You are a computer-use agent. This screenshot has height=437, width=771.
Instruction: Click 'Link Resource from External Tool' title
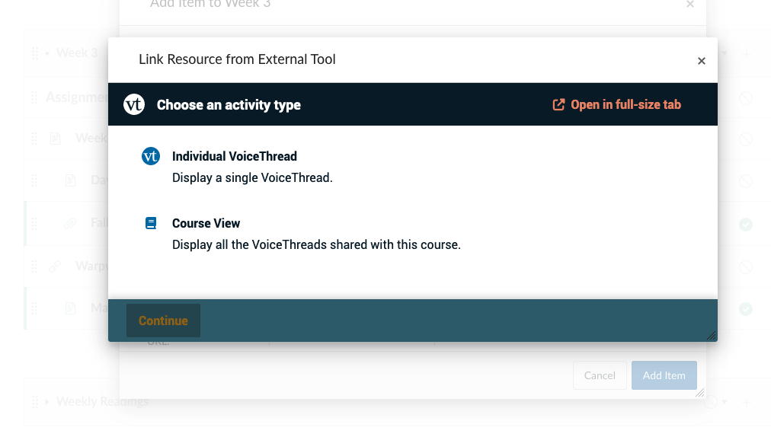(x=237, y=59)
